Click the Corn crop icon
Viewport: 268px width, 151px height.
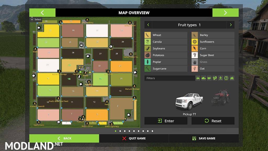click(195, 48)
